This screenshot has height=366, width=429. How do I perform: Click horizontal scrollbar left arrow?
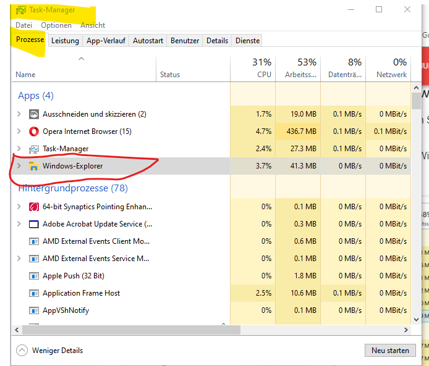[x=17, y=330]
